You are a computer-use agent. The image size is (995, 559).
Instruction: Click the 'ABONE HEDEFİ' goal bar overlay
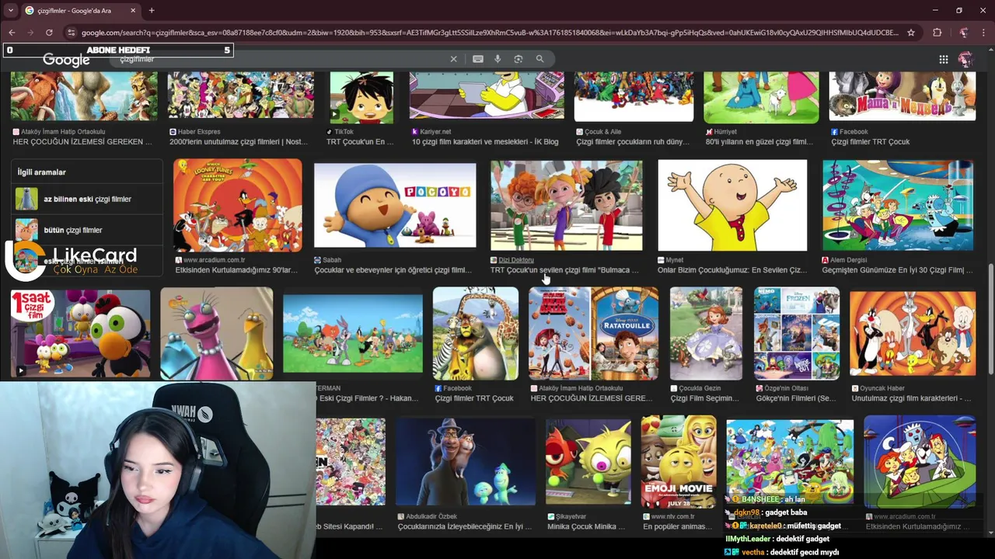118,50
